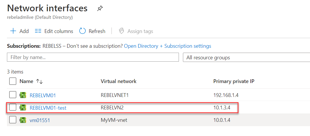Click the Primary private IP column header
This screenshot has height=136, width=310.
click(x=234, y=81)
